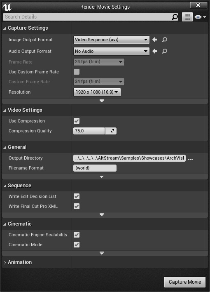
Task: Click the Compression Quality spinner arrow icon
Action: (x=112, y=131)
